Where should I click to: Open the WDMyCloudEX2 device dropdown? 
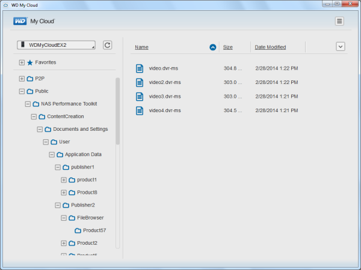56,45
